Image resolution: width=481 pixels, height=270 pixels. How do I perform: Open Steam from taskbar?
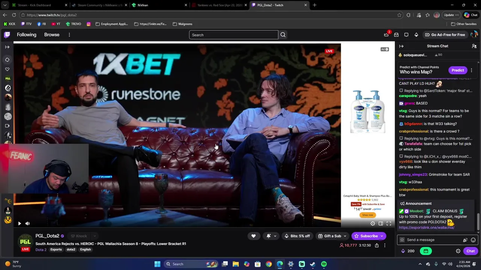click(x=313, y=264)
